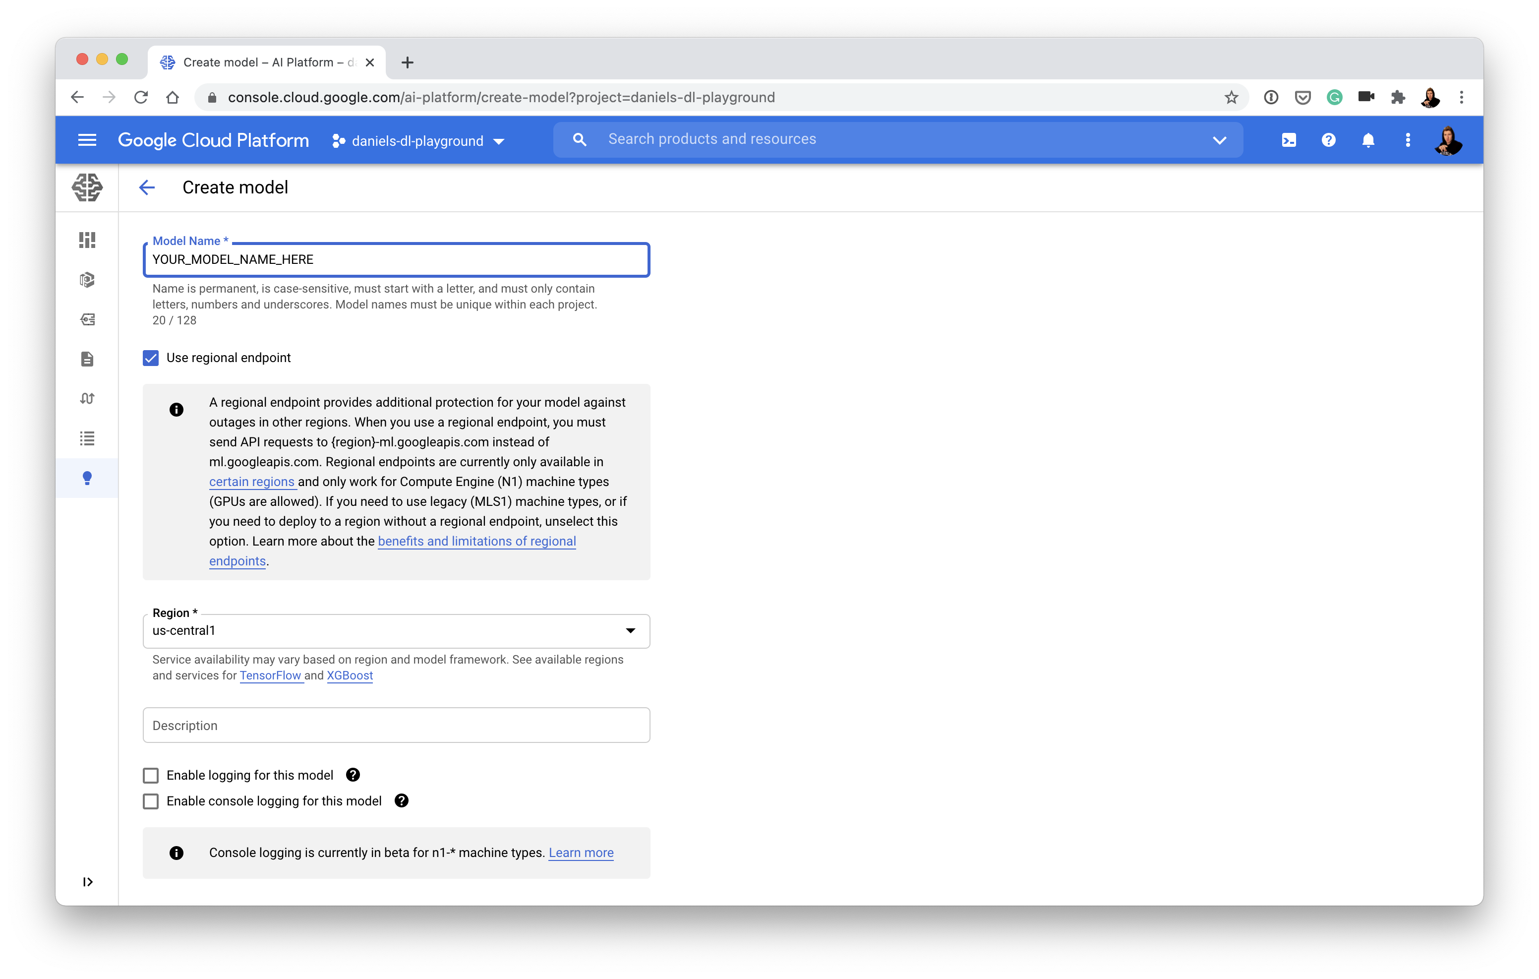Open the Jobs list icon in sidebar
The width and height of the screenshot is (1539, 979).
[87, 438]
